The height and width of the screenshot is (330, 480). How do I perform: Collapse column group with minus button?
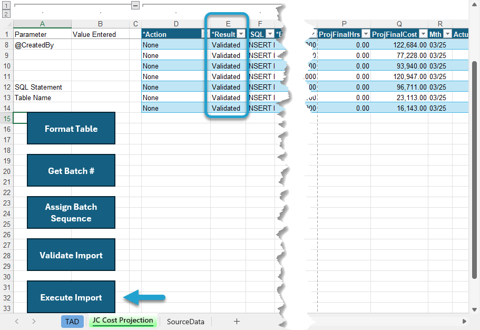135,5
